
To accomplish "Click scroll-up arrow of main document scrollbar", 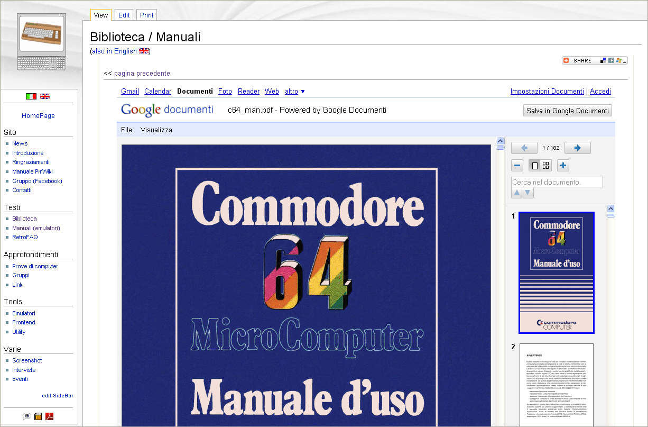I will (x=501, y=141).
